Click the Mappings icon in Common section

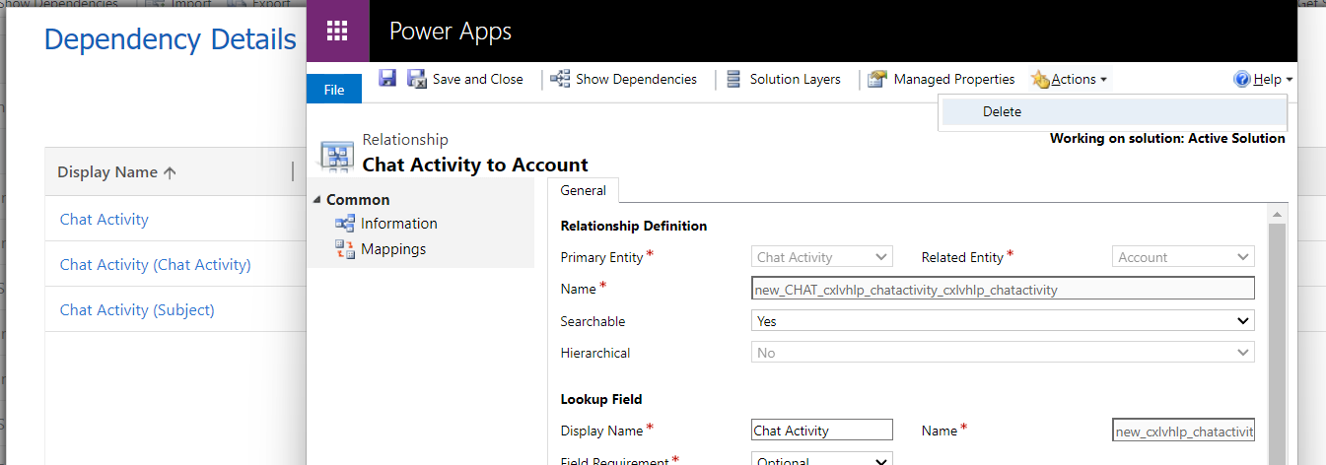pyautogui.click(x=345, y=249)
